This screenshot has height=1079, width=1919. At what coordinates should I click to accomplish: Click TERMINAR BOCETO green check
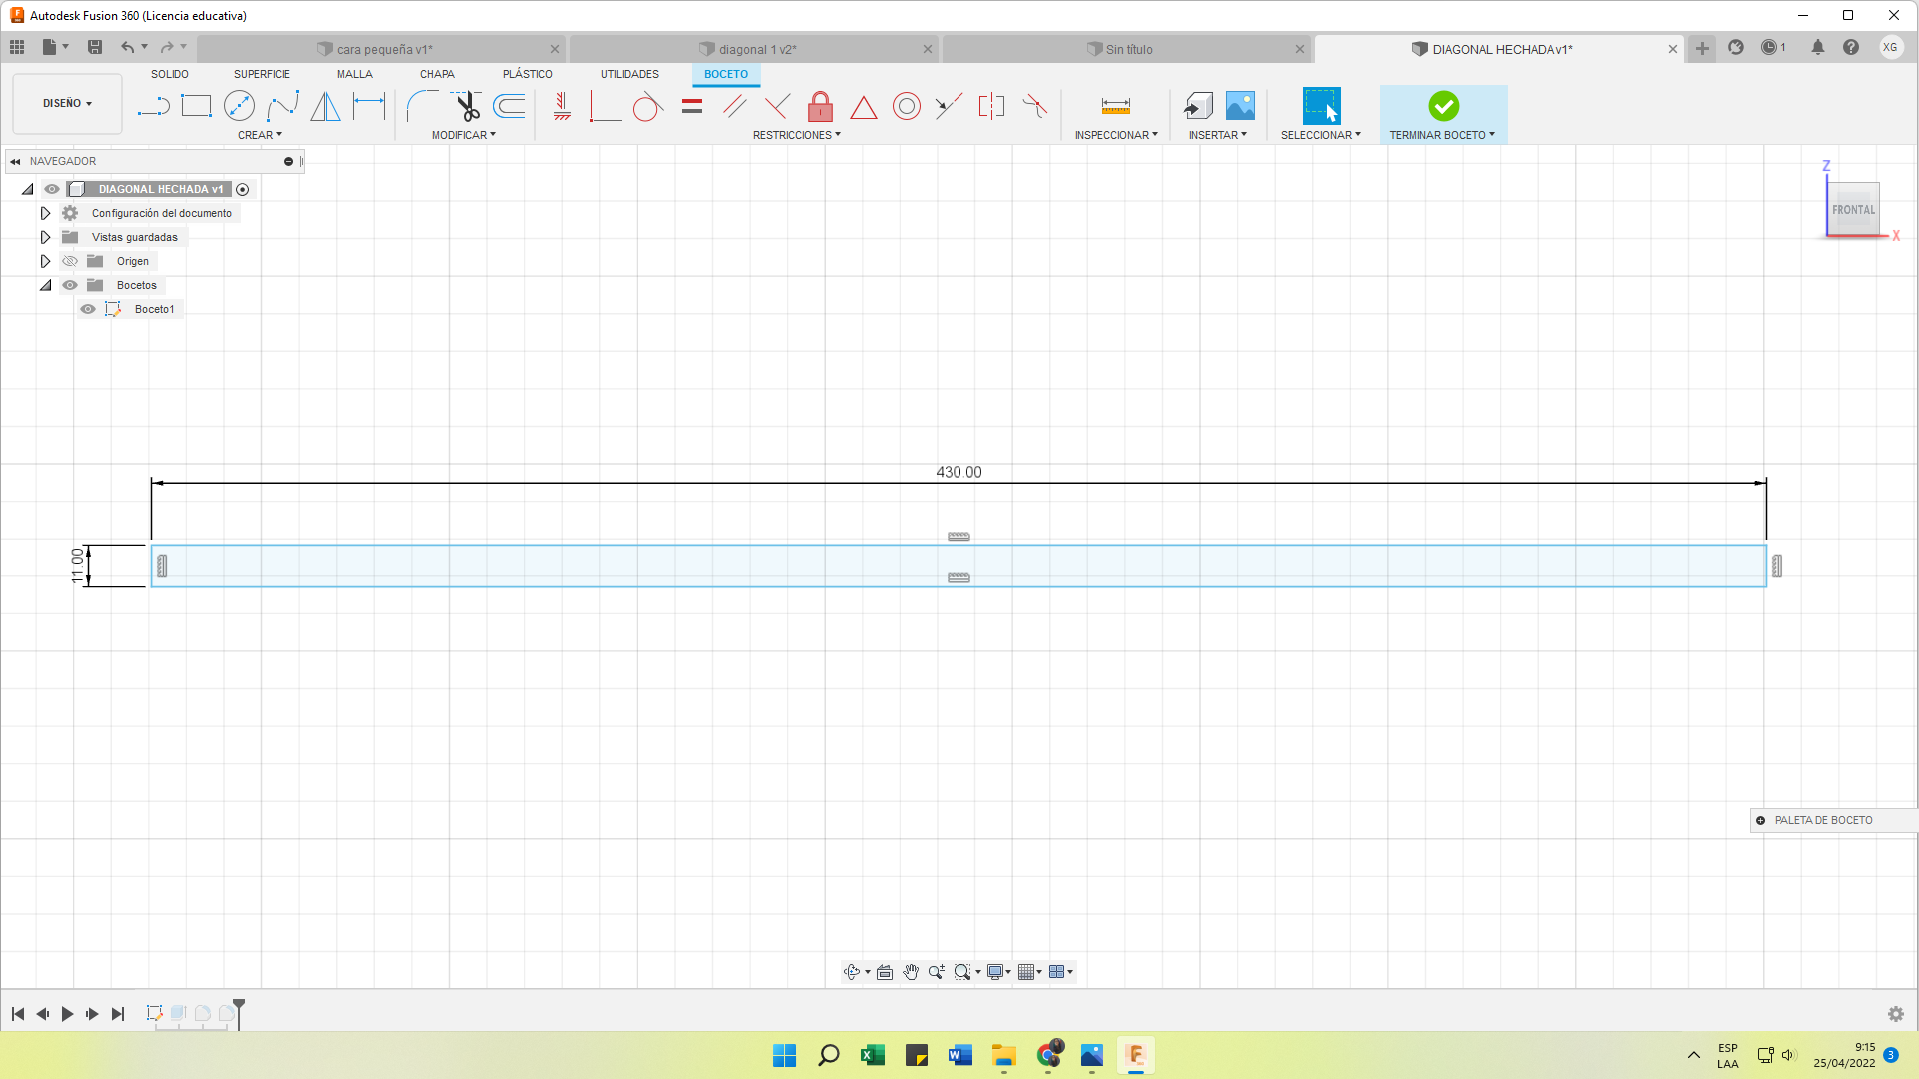(1443, 106)
